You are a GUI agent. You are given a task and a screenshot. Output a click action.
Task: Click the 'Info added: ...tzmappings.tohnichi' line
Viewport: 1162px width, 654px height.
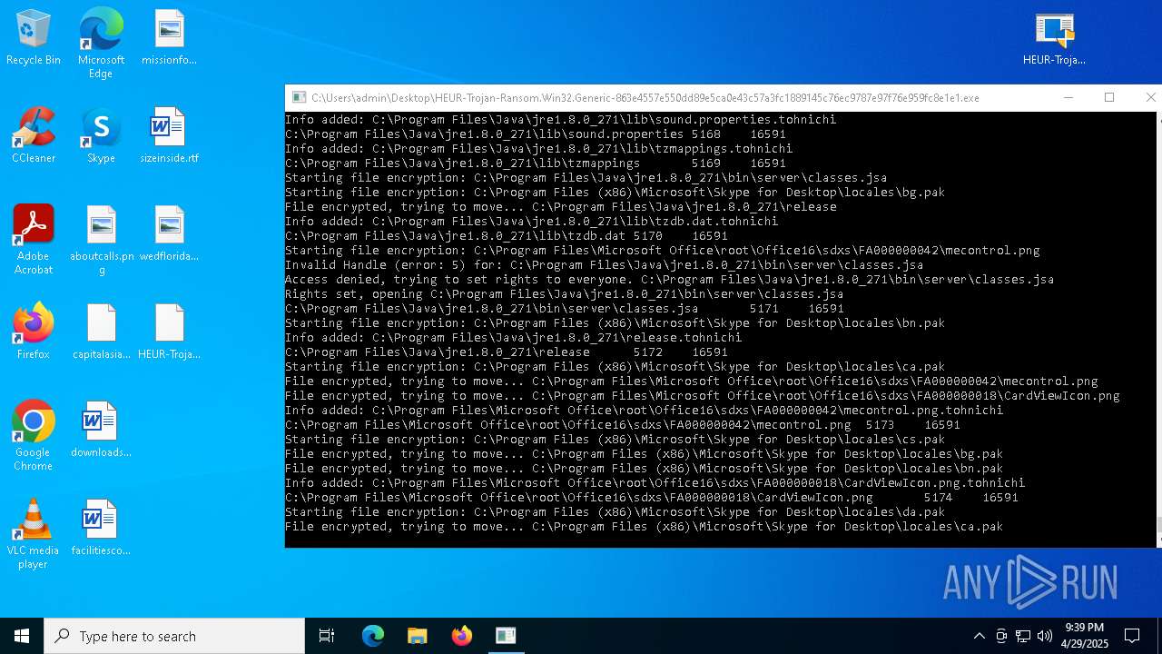(x=538, y=148)
